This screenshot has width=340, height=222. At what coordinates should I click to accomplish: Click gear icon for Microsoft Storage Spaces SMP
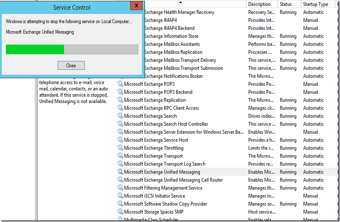coord(120,212)
